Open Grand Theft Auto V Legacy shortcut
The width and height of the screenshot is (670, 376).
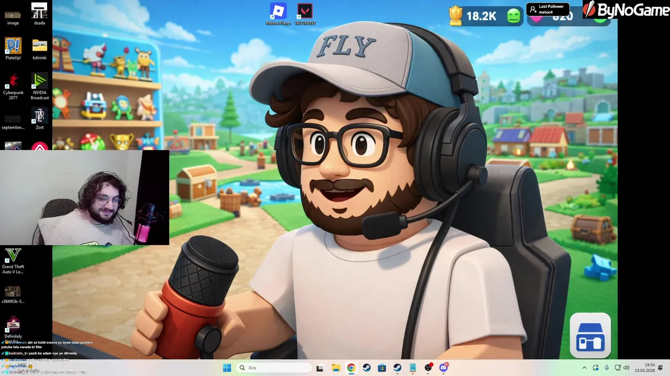point(13,261)
